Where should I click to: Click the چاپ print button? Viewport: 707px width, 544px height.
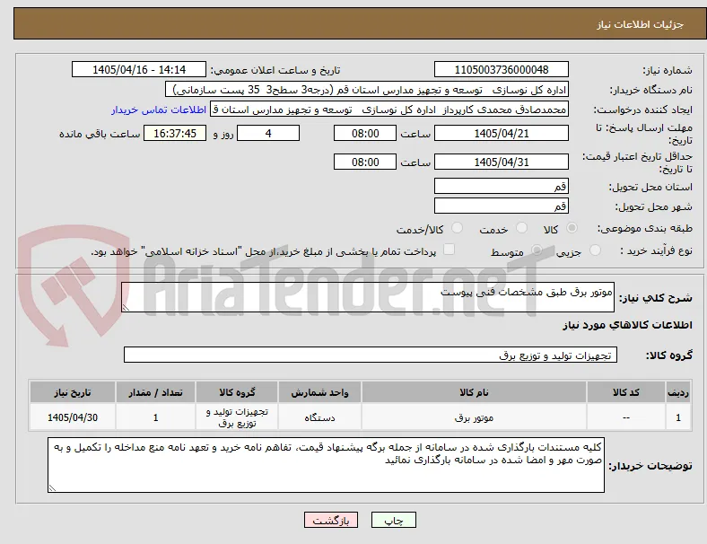(394, 520)
